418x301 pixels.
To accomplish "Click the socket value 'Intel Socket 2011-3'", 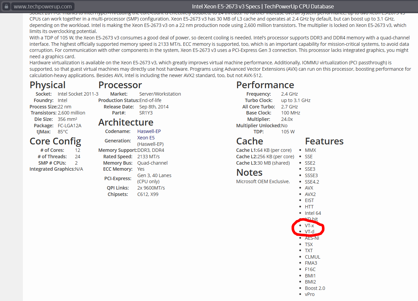I will tap(78, 94).
